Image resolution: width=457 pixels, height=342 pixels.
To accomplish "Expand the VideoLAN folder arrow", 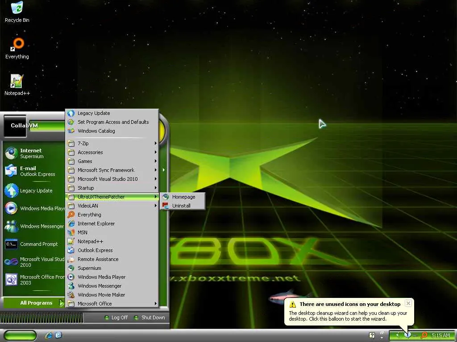I will pos(156,206).
